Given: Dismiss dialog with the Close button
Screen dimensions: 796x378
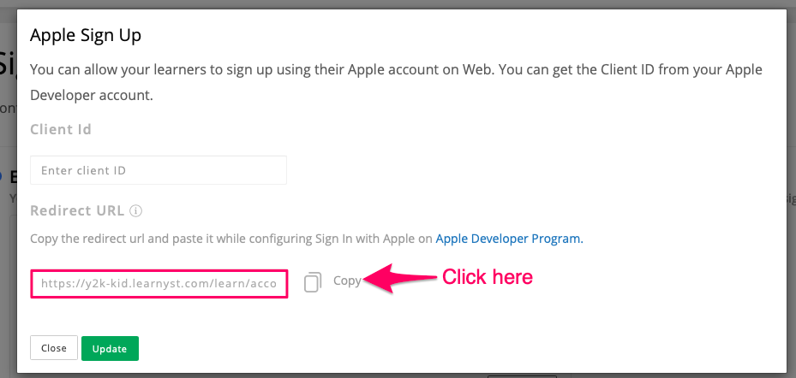Looking at the screenshot, I should (x=54, y=348).
